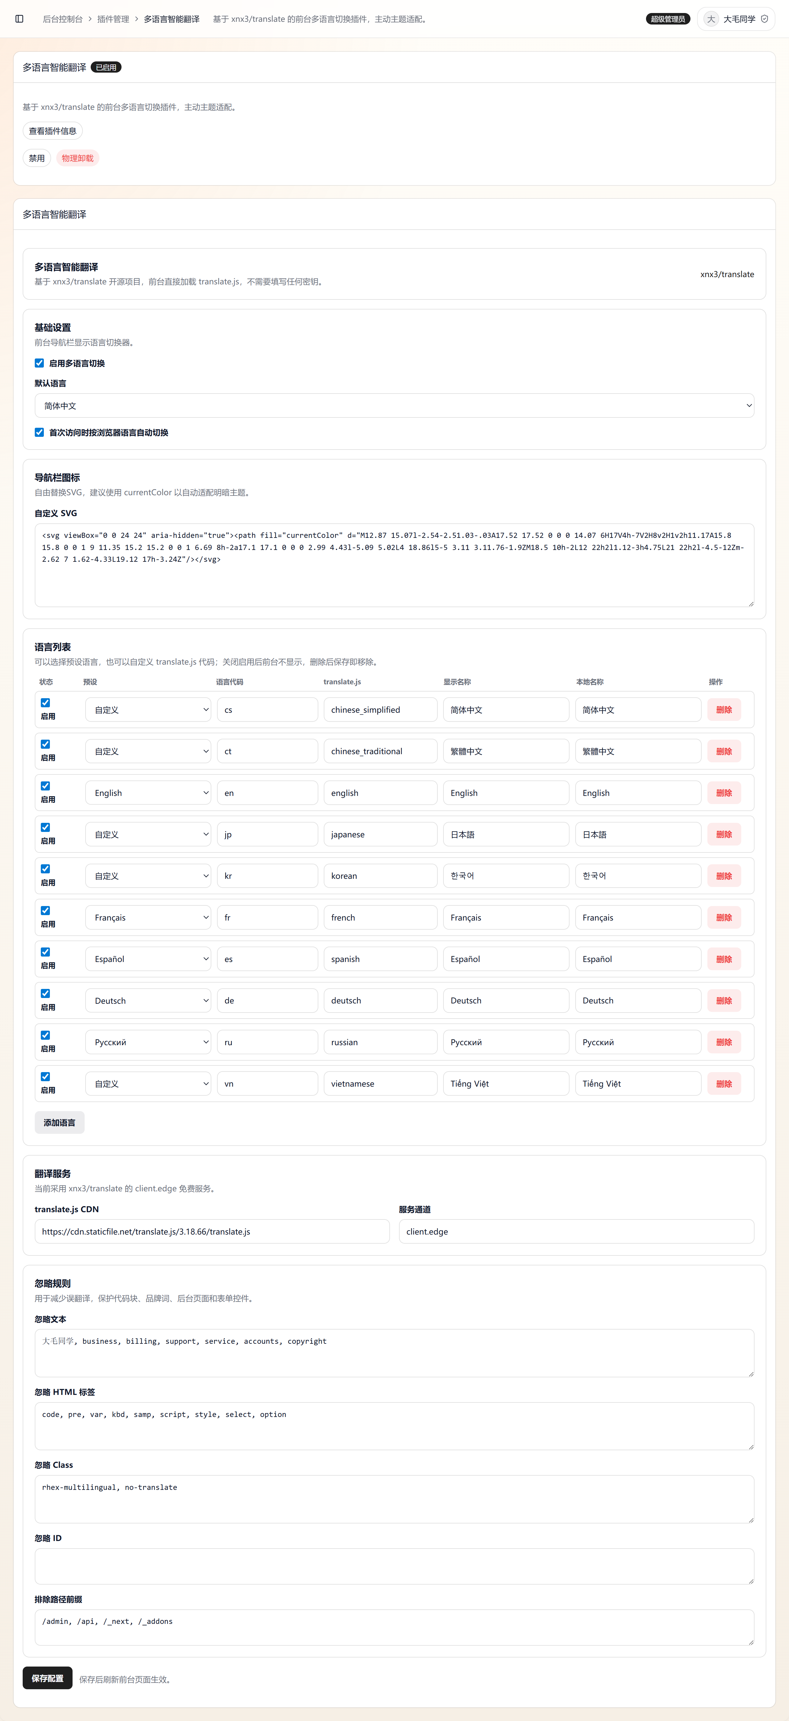Viewport: 789px width, 1721px height.
Task: Toggle 启用 checkbox in russian row
Action: pyautogui.click(x=45, y=1035)
